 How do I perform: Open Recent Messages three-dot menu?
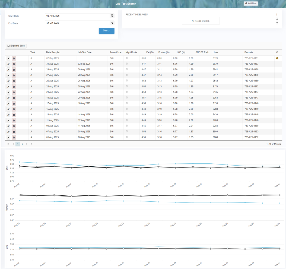point(277,15)
